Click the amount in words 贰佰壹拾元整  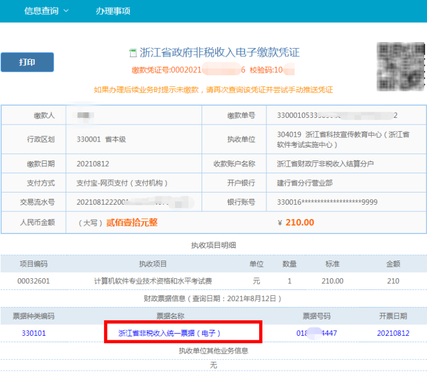pyautogui.click(x=131, y=222)
